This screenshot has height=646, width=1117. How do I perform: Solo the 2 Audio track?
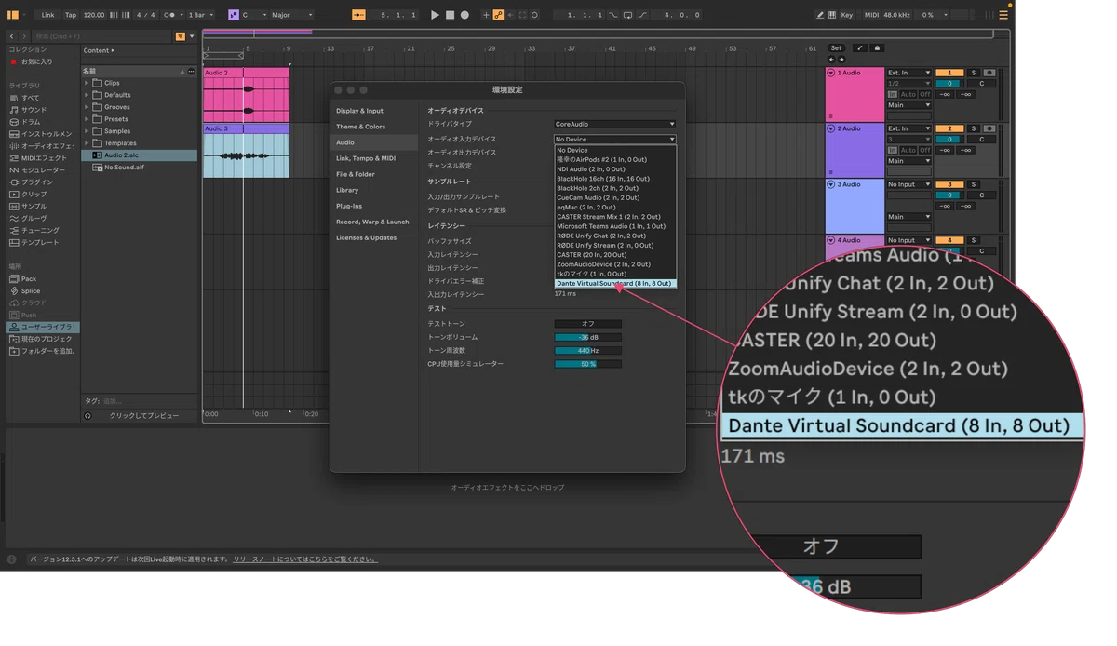(974, 128)
